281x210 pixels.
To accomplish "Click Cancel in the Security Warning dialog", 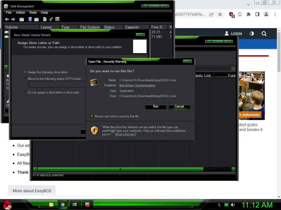I will point(179,106).
